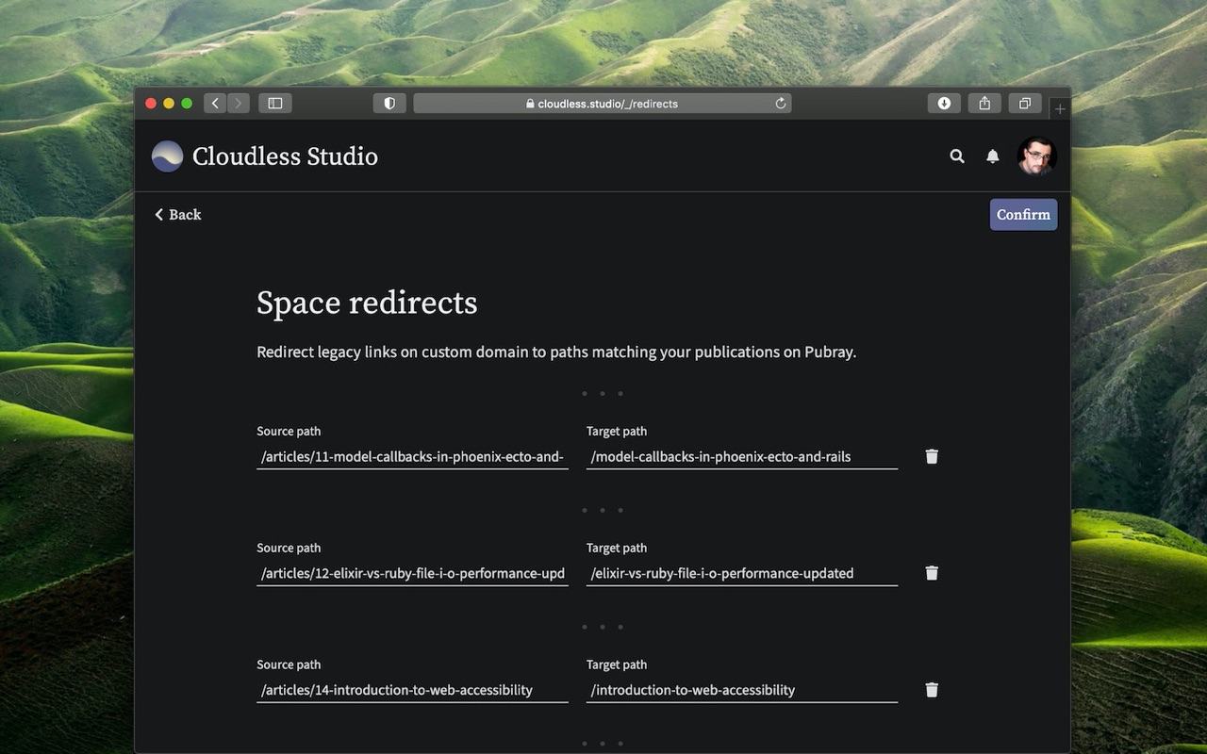Image resolution: width=1207 pixels, height=754 pixels.
Task: Show the Safari tab overview
Action: pos(1024,104)
